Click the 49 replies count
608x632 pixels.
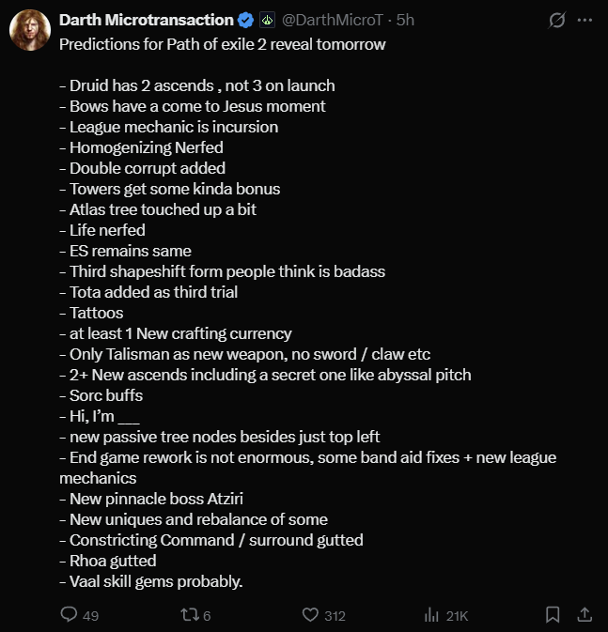pyautogui.click(x=91, y=616)
